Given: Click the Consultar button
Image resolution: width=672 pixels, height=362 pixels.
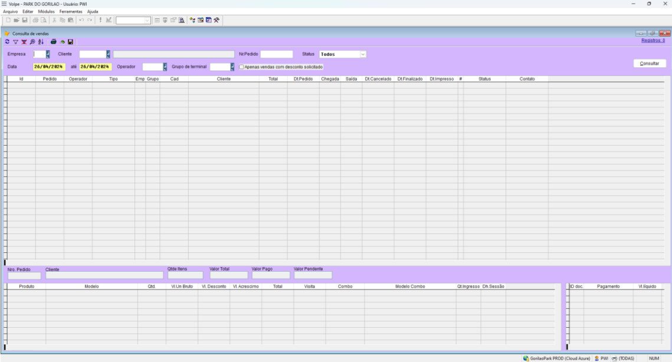Looking at the screenshot, I should pos(649,63).
